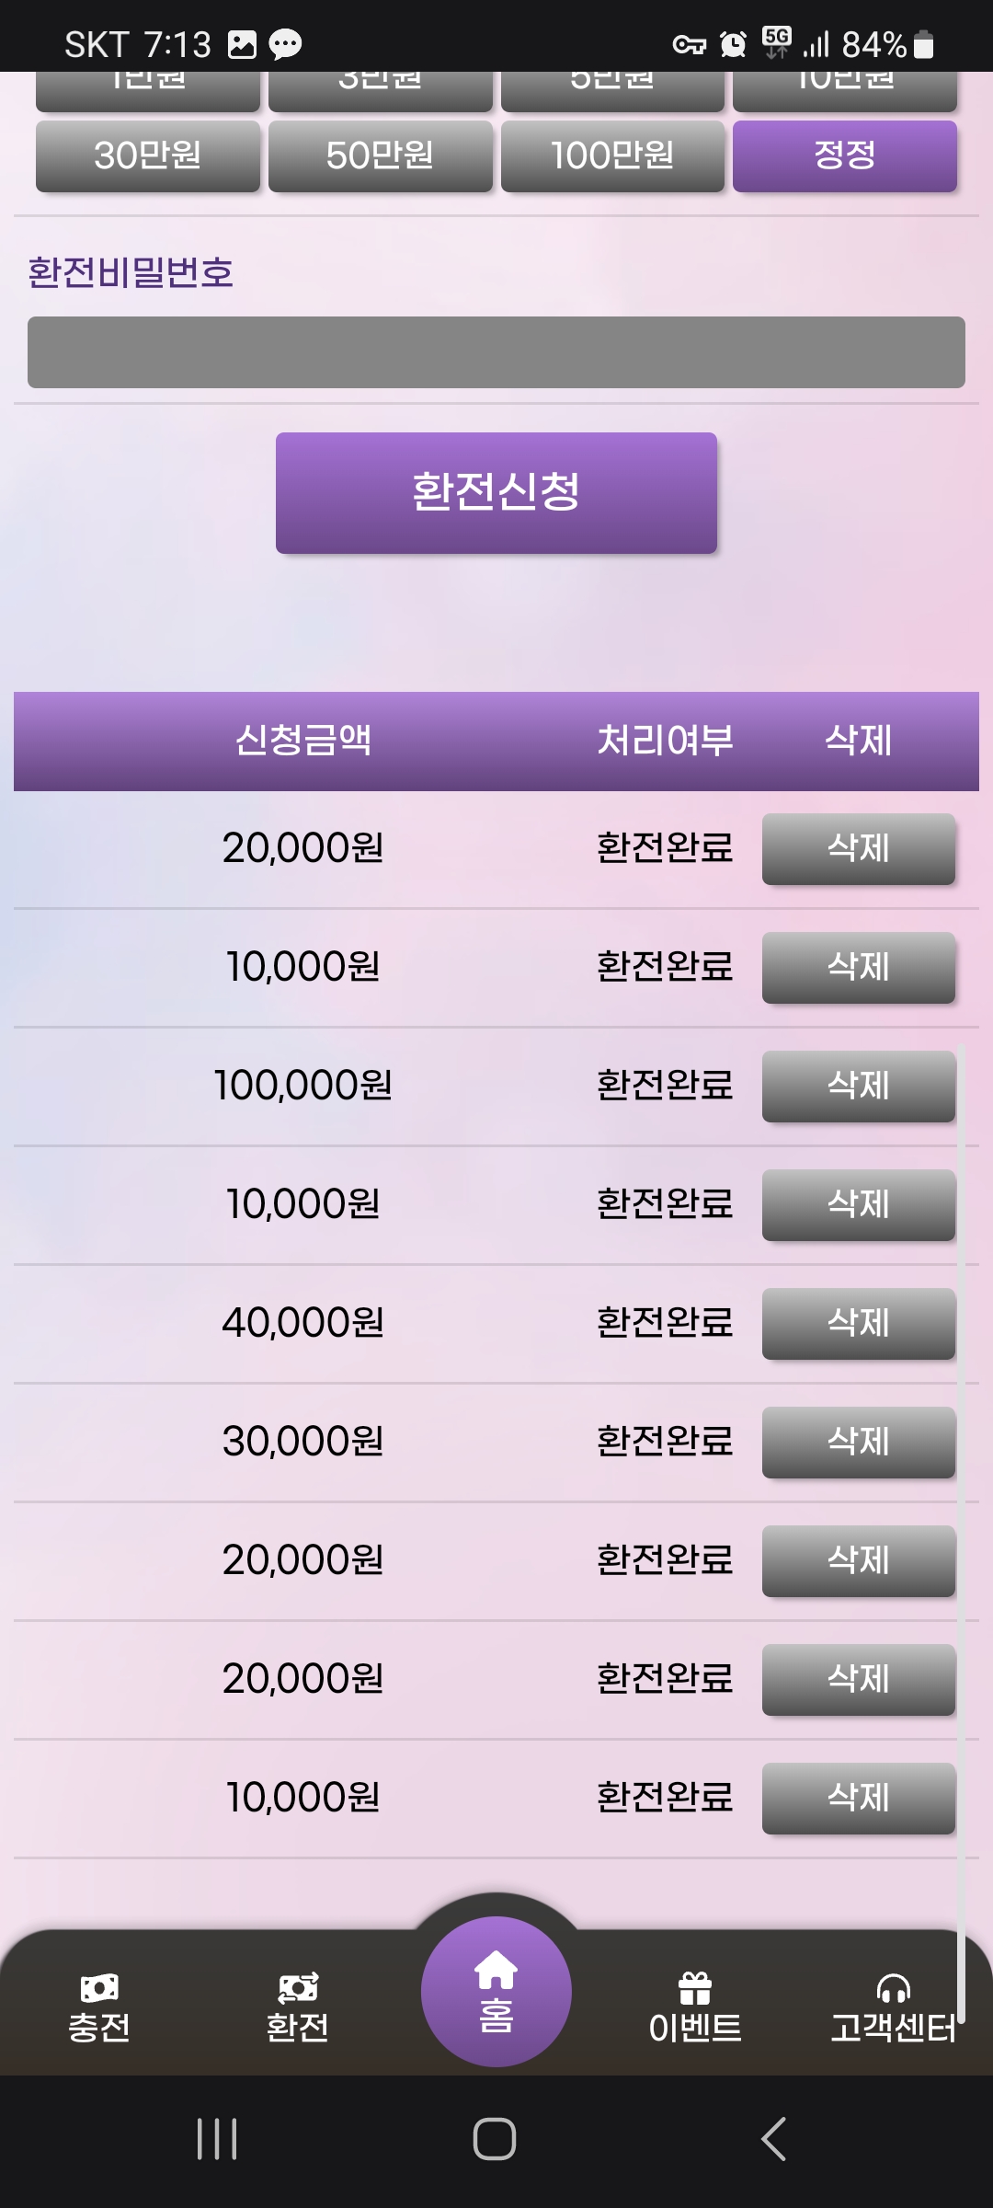Submit with the 환전신청 button
Screen dimensions: 993x2208
496,492
